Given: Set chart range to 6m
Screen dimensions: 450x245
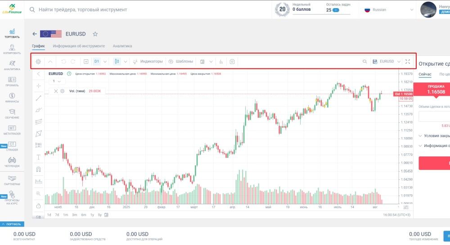Looking at the screenshot, I should [84, 215].
